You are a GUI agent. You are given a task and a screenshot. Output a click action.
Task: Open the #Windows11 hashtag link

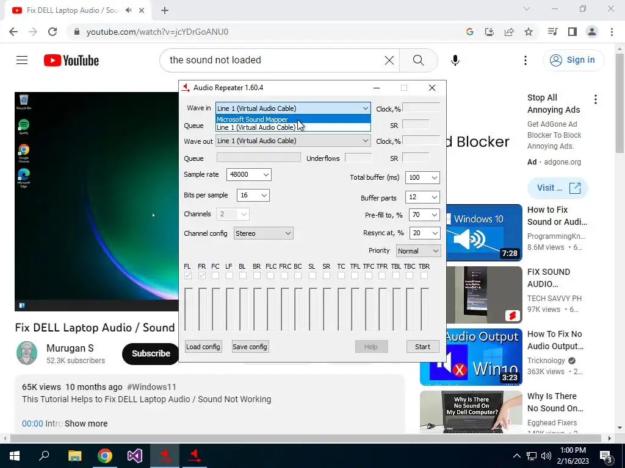[151, 387]
